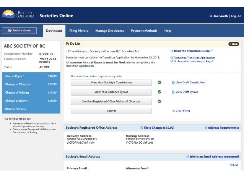Click the View Draft Constitution document icon

pyautogui.click(x=173, y=83)
